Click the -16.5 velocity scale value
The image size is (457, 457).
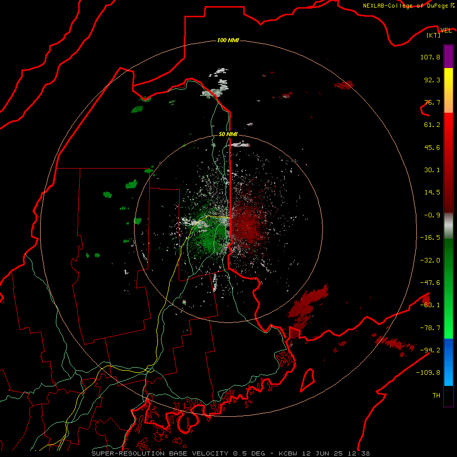pos(430,238)
